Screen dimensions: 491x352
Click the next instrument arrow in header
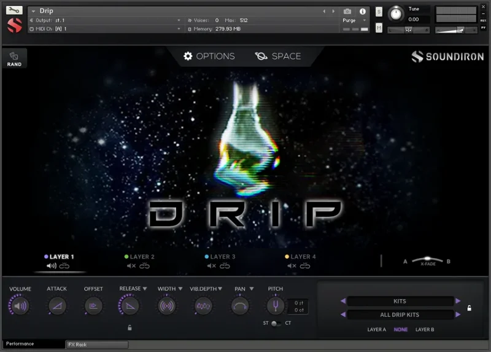click(x=333, y=11)
